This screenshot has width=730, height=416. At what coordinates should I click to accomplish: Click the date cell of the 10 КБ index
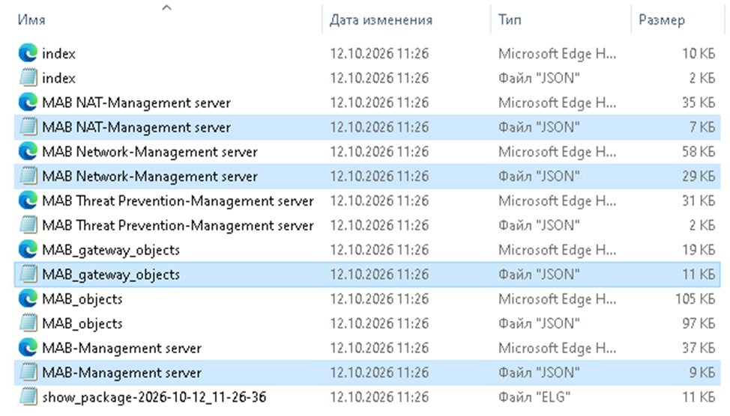click(x=379, y=53)
